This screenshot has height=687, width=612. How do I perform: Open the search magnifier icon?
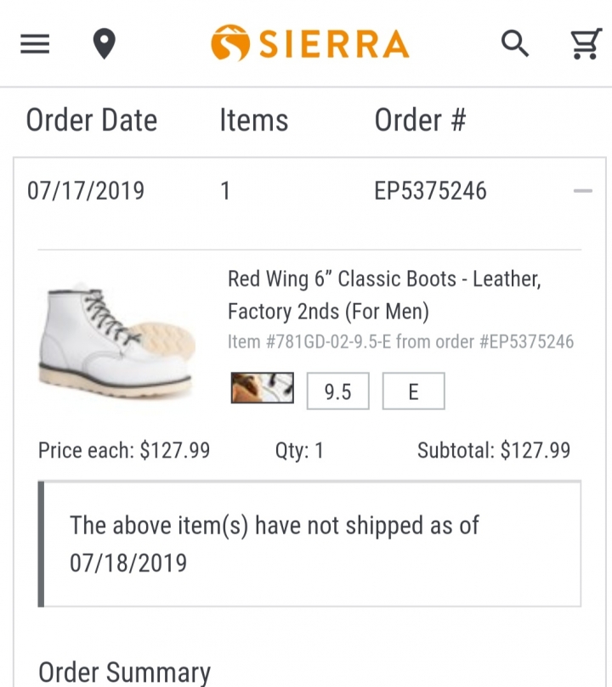[x=515, y=43]
